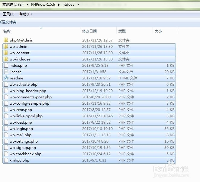
Task: Select the wp-login.php file name
Action: point(21,129)
